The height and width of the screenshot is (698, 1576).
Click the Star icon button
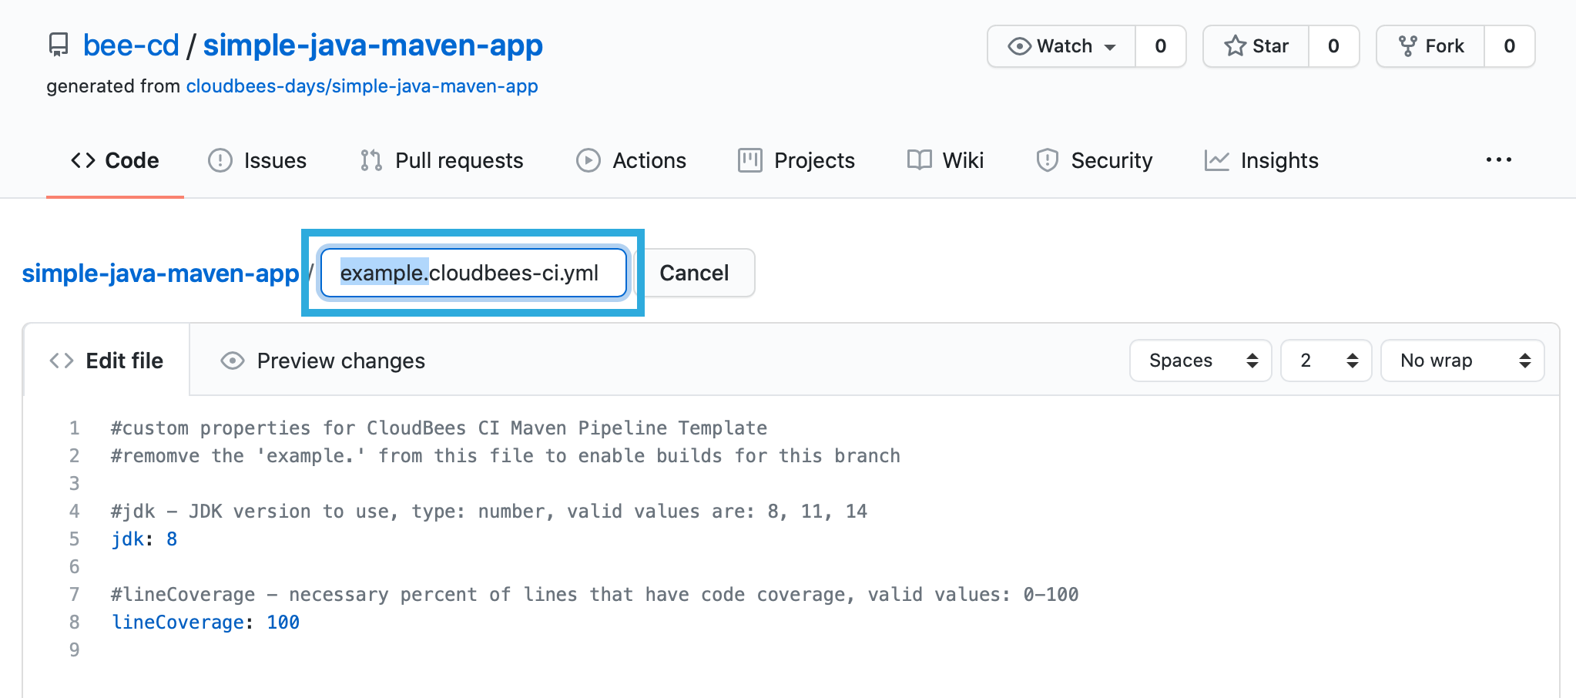point(1256,46)
